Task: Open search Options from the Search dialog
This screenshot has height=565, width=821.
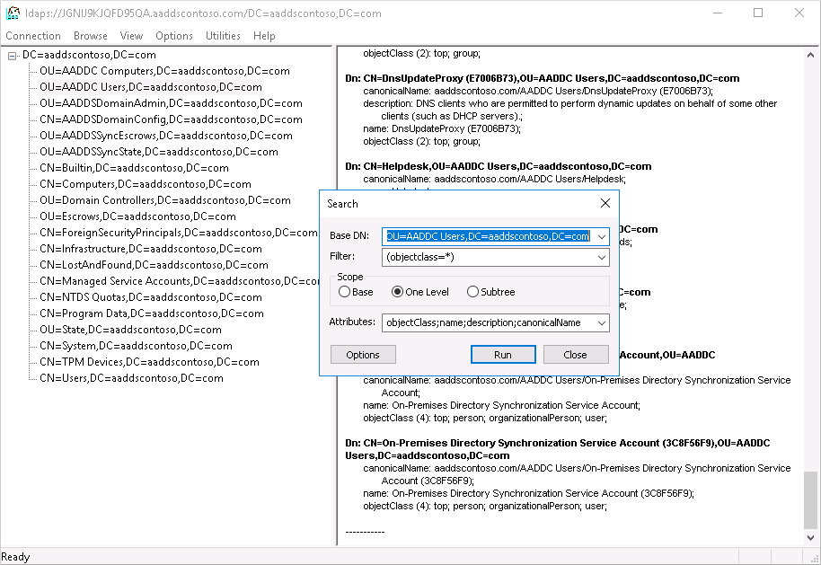Action: 362,354
